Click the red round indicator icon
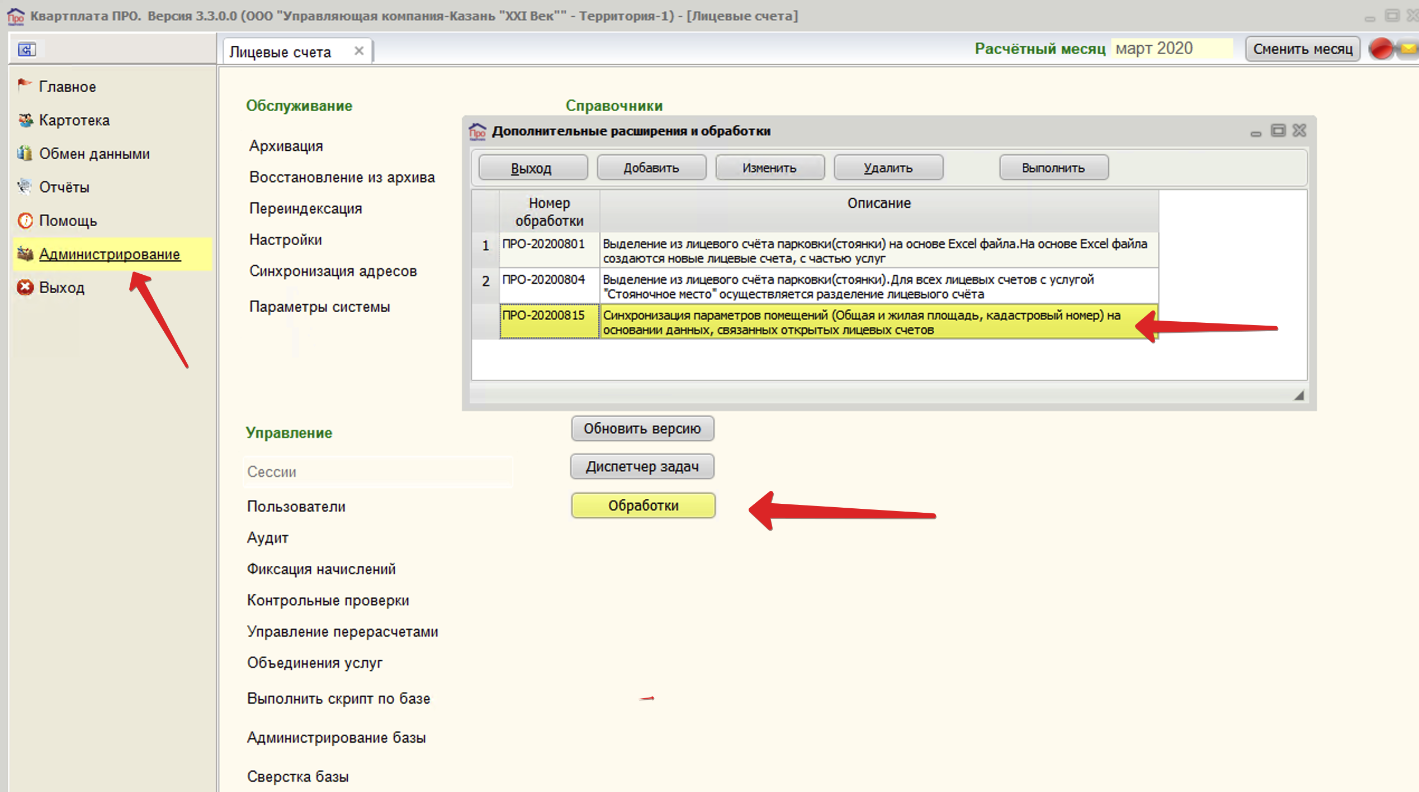 1381,49
